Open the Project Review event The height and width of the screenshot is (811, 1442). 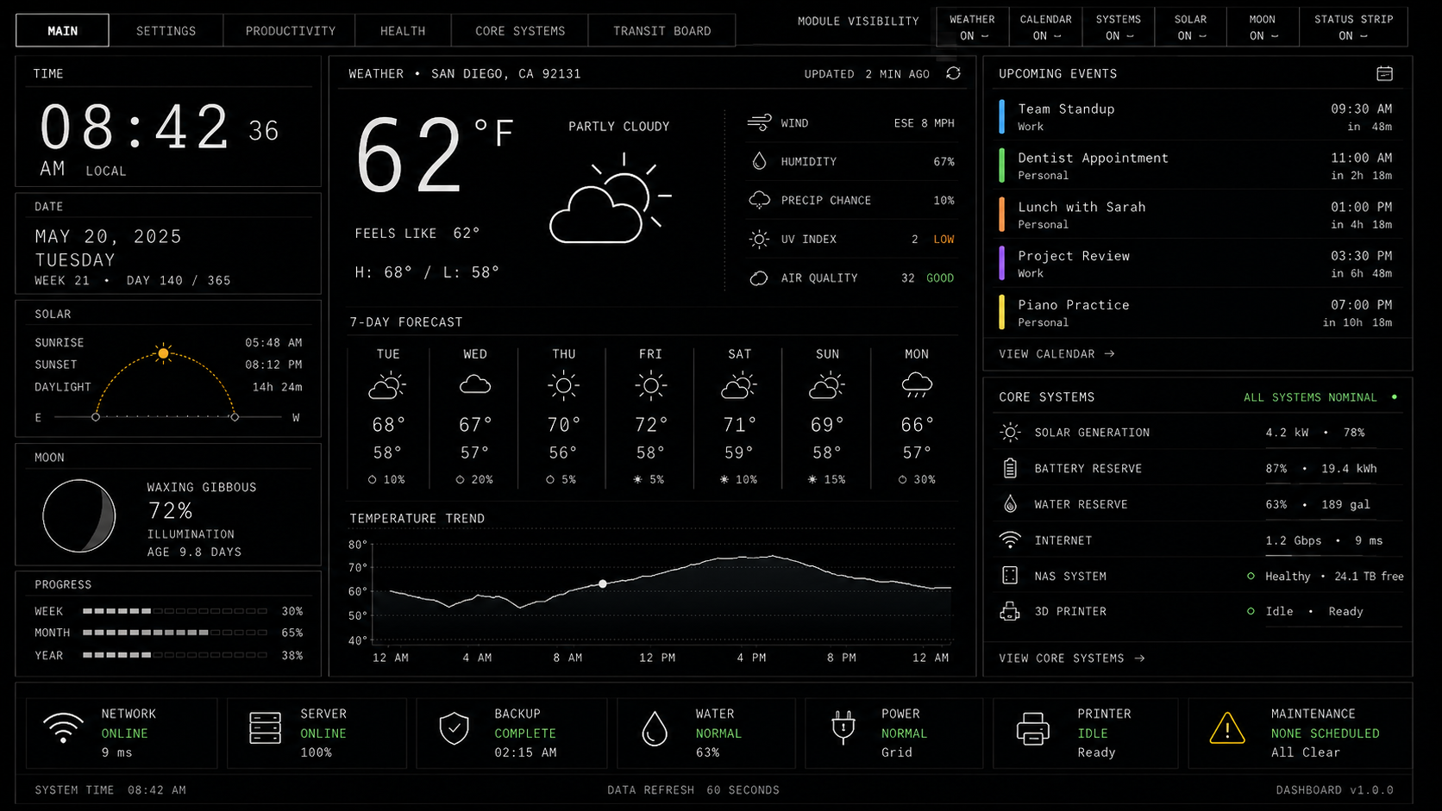(1196, 264)
